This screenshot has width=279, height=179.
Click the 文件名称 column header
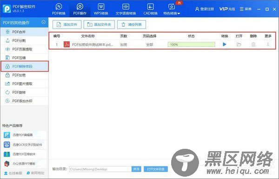click(x=88, y=36)
